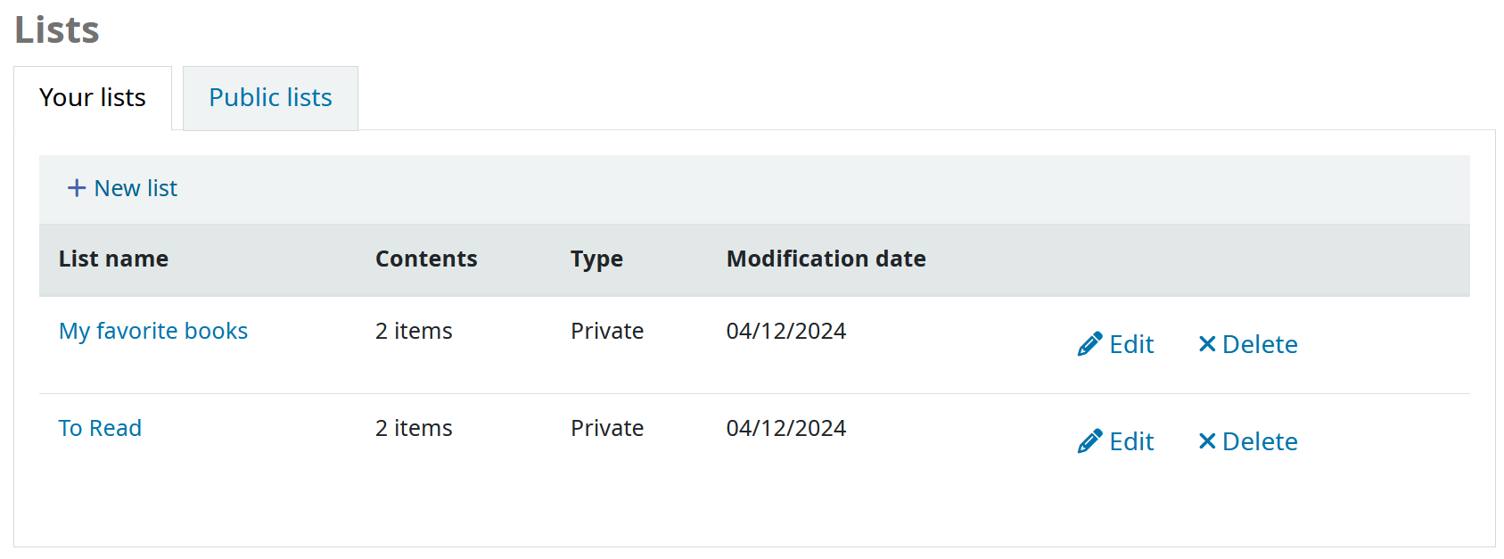
Task: Sort by the List name column header
Action: click(113, 259)
